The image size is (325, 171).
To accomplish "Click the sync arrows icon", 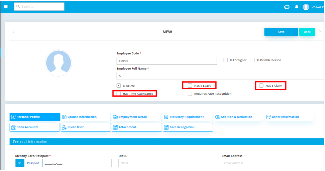I will (x=287, y=7).
